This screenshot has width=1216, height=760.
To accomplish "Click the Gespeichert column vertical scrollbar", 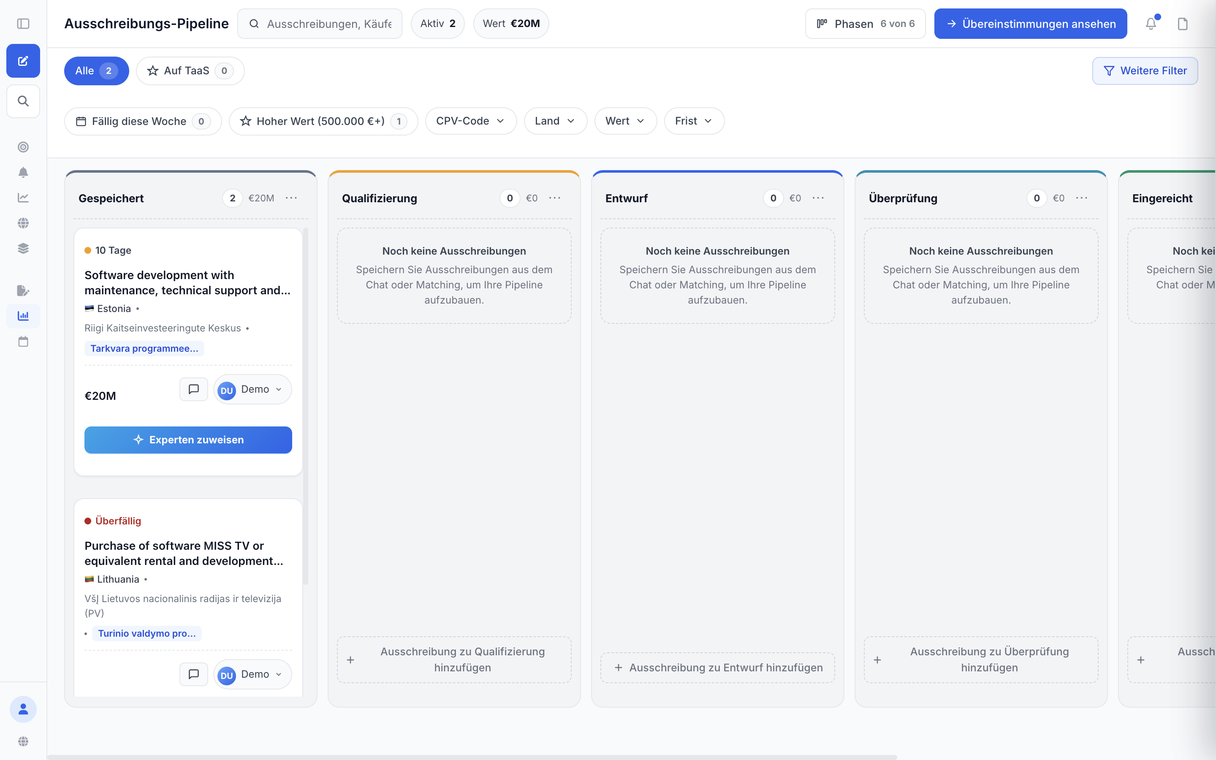I will 306,406.
